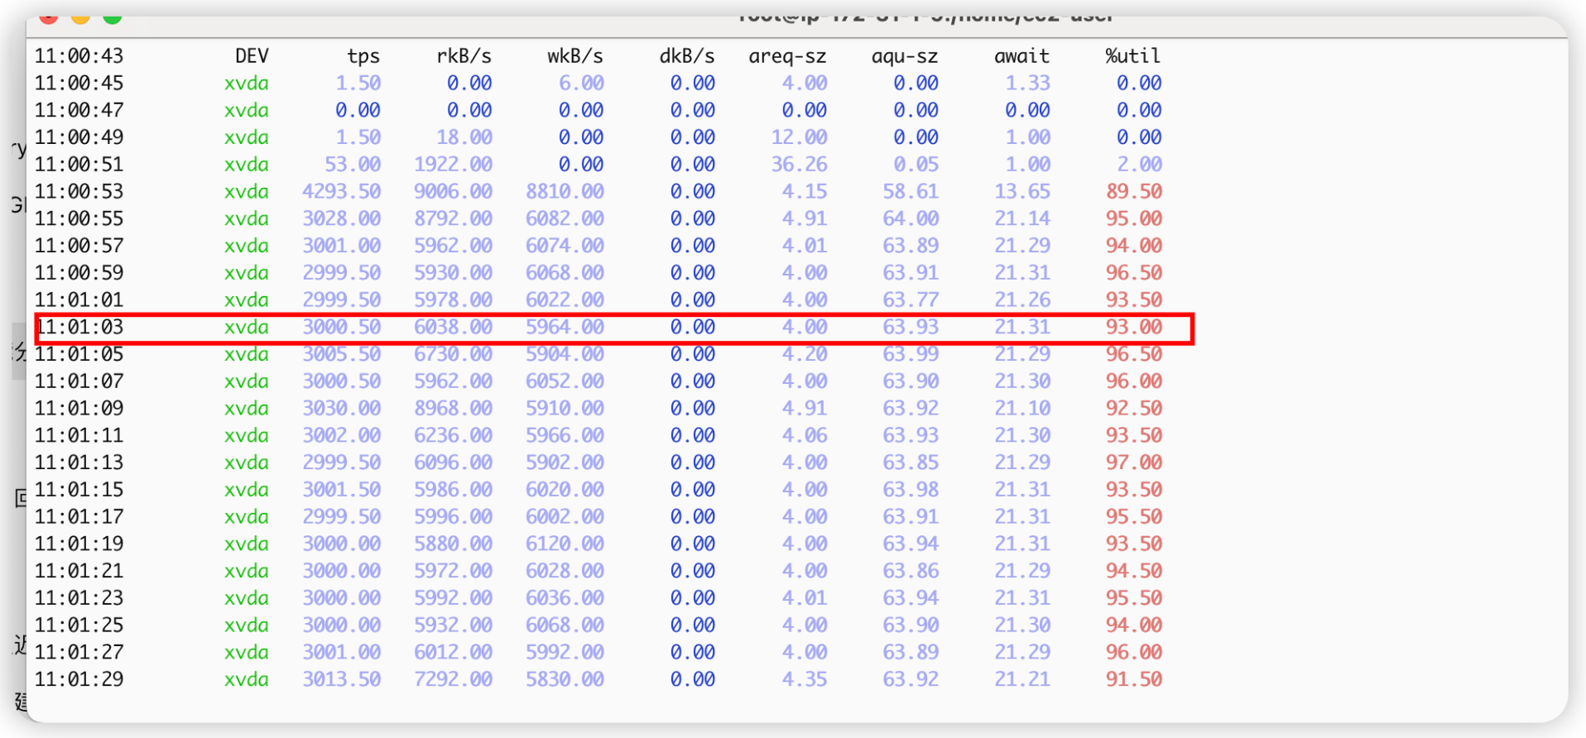The height and width of the screenshot is (738, 1586).
Task: Click the 58.61 aqu-sz value
Action: pos(910,192)
